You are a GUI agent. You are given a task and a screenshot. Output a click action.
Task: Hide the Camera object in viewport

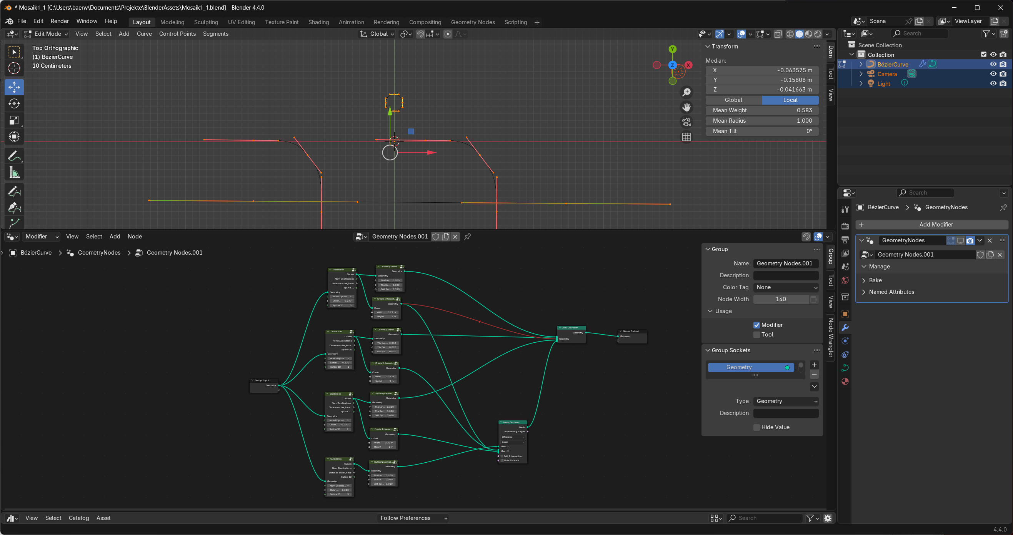pyautogui.click(x=993, y=74)
